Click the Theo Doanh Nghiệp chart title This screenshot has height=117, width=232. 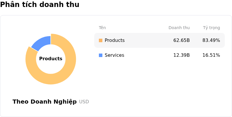(x=45, y=102)
